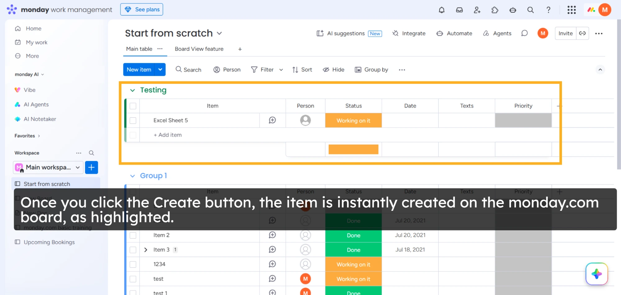Open the board title dropdown chevron
The height and width of the screenshot is (295, 621).
(219, 33)
